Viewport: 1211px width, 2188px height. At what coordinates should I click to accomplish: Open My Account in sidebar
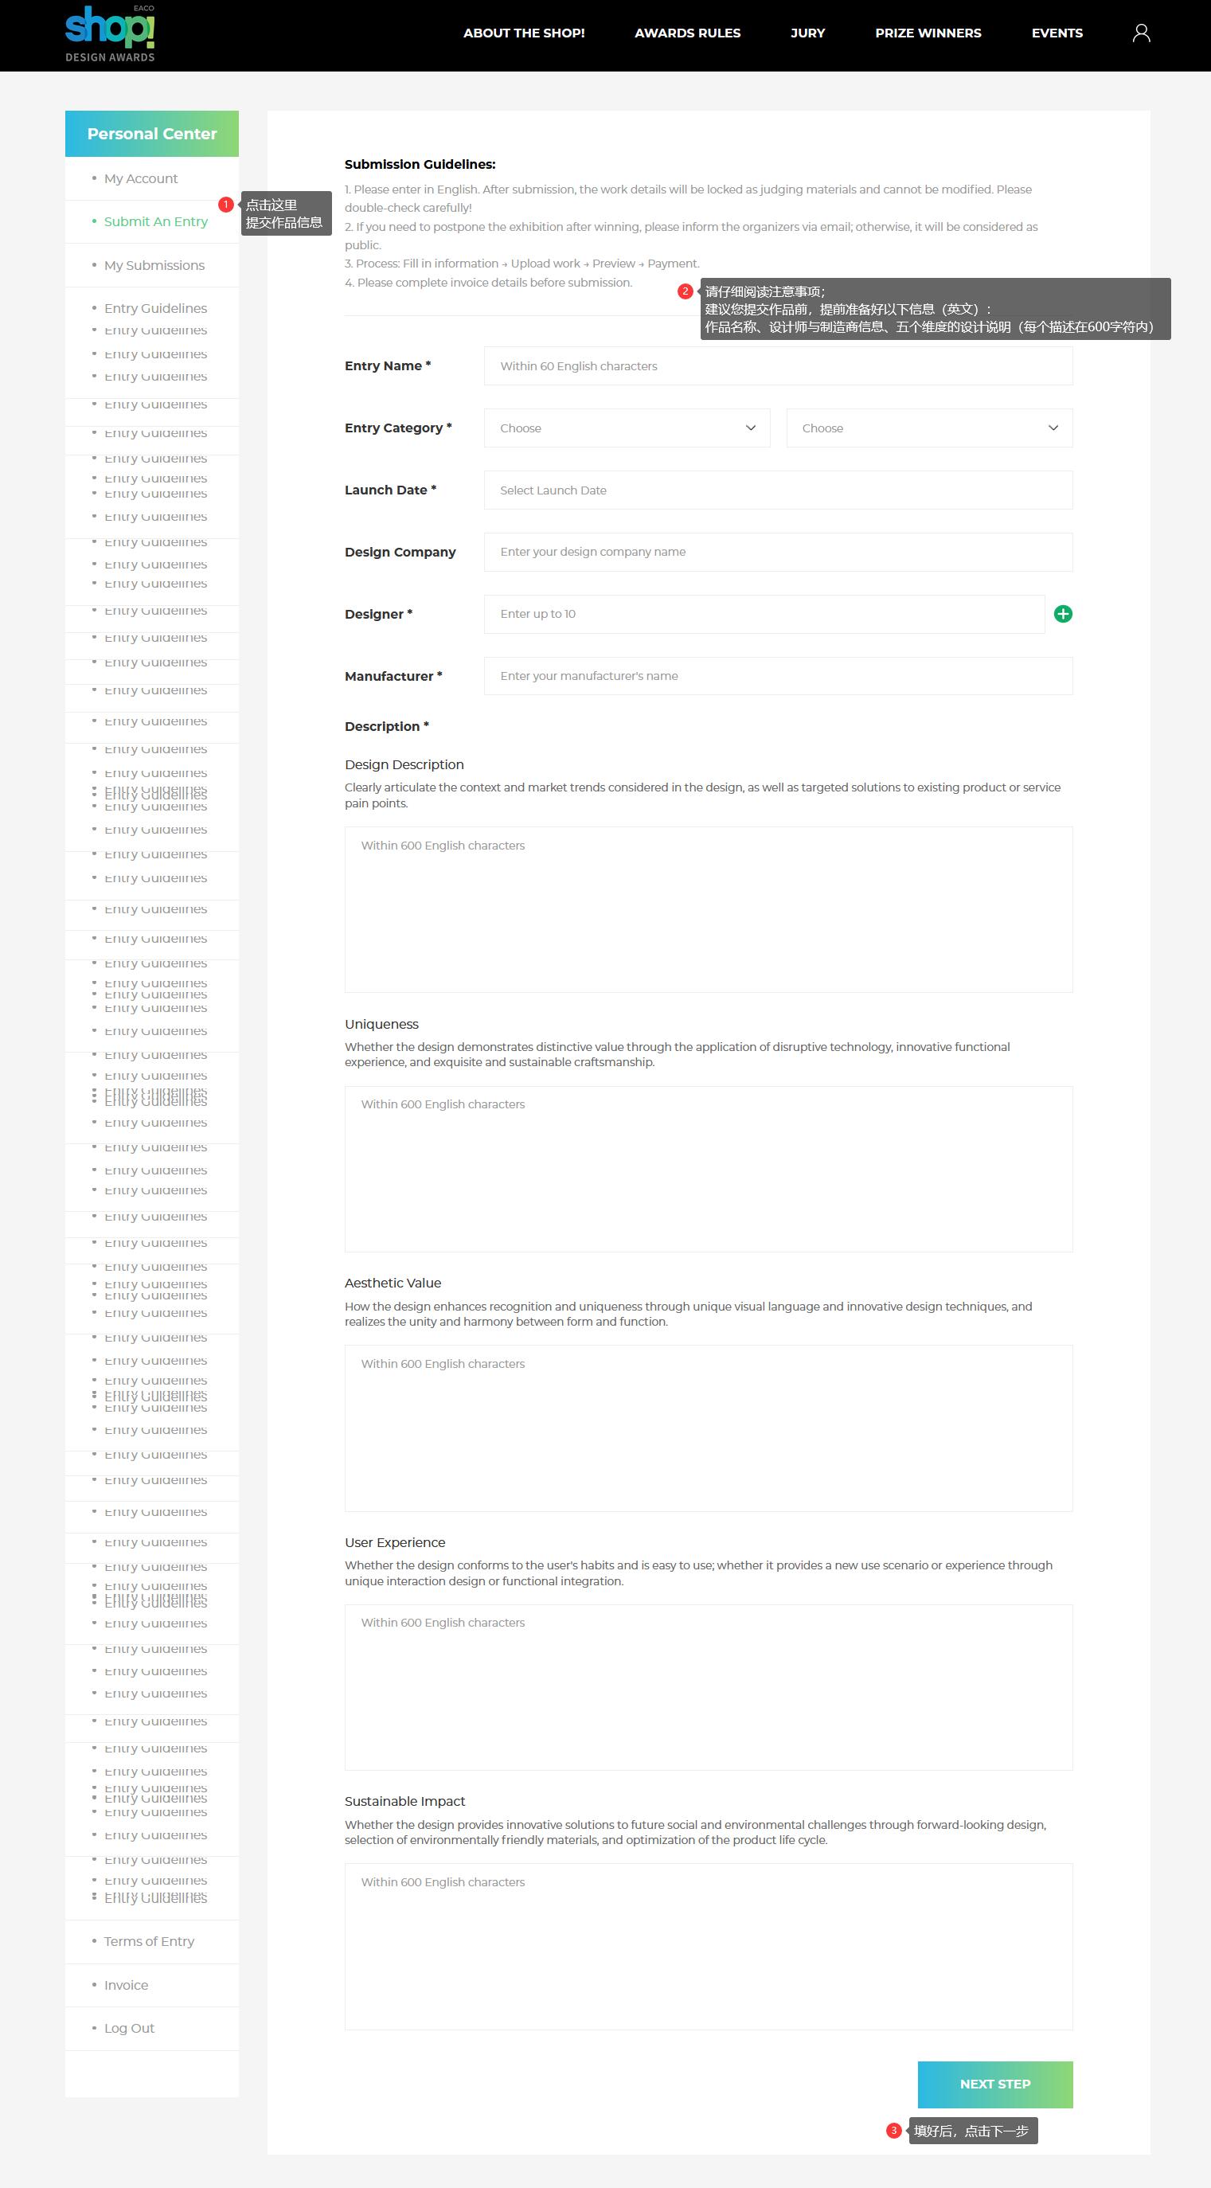(141, 178)
